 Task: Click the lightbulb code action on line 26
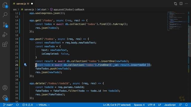coord(25,65)
